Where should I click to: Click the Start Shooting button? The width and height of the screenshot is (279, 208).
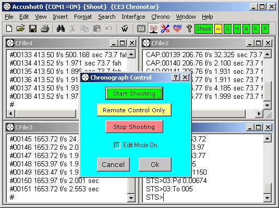(x=134, y=94)
